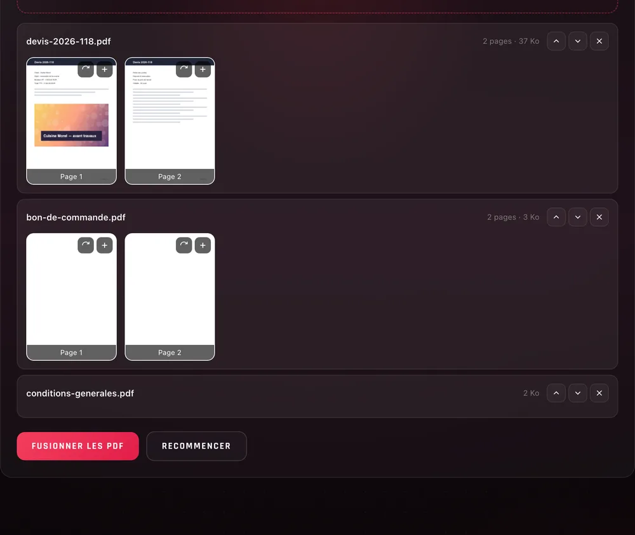The image size is (635, 535).
Task: Click the plus icon on bon-de-commande.pdf Page 1
Action: [105, 245]
